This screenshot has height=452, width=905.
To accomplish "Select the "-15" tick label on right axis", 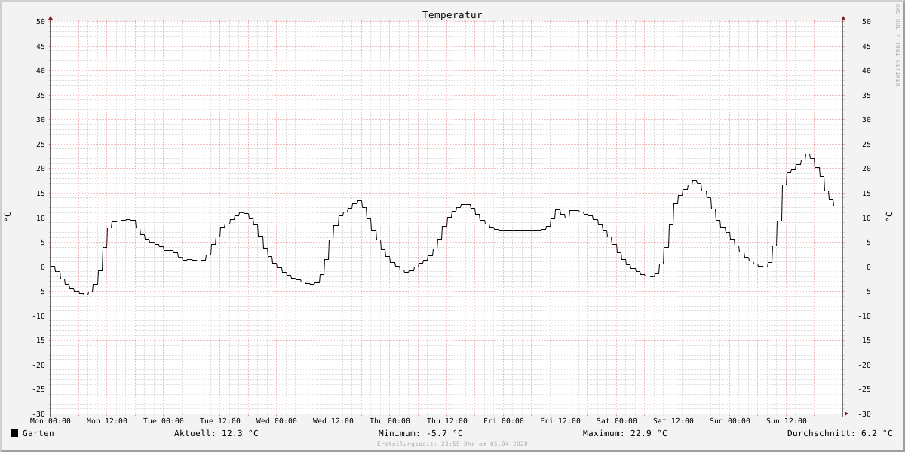I will click(864, 341).
